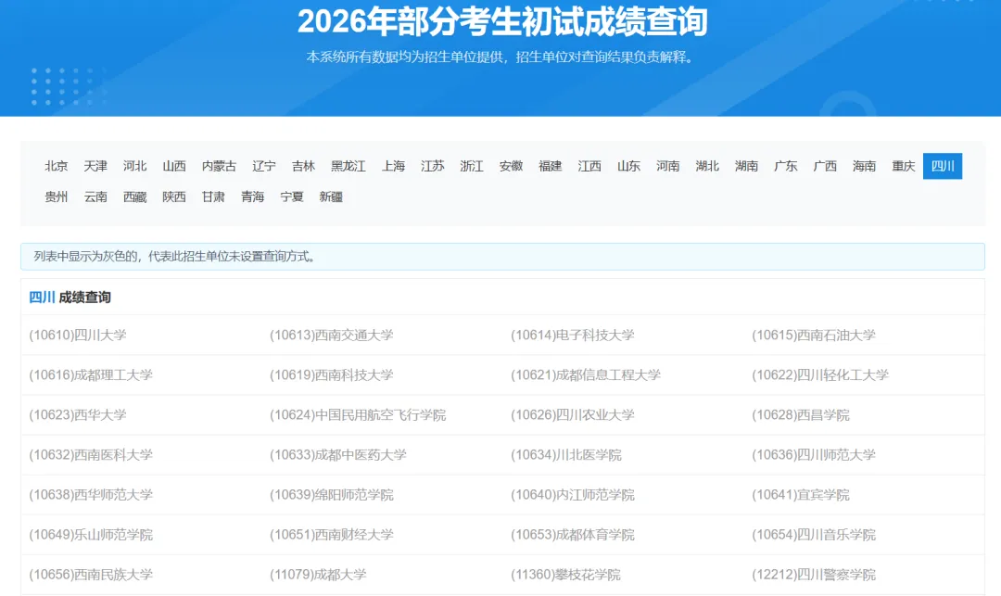
Task: Click the highlighted 四川 province tab
Action: (x=943, y=166)
